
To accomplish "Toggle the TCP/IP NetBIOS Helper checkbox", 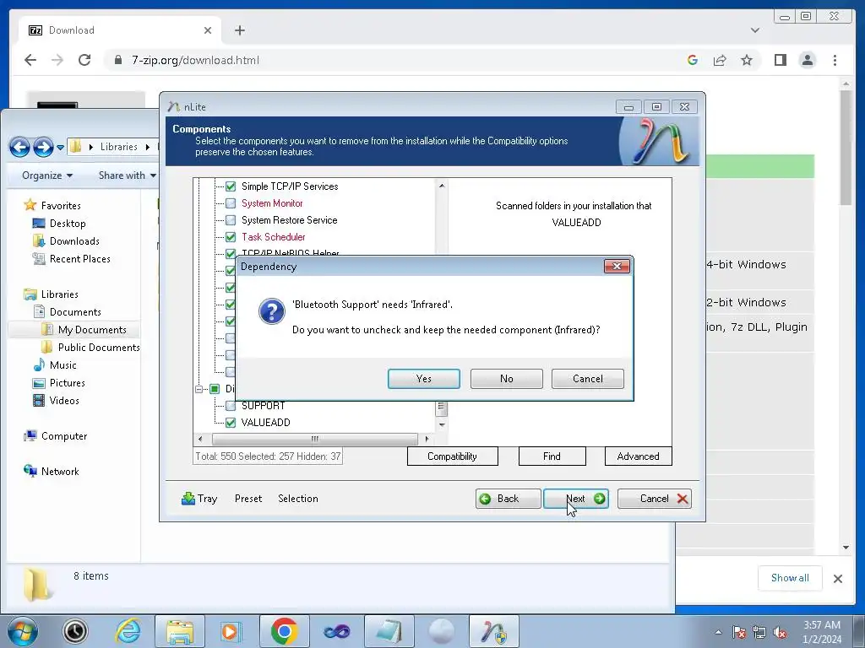I will pos(231,253).
